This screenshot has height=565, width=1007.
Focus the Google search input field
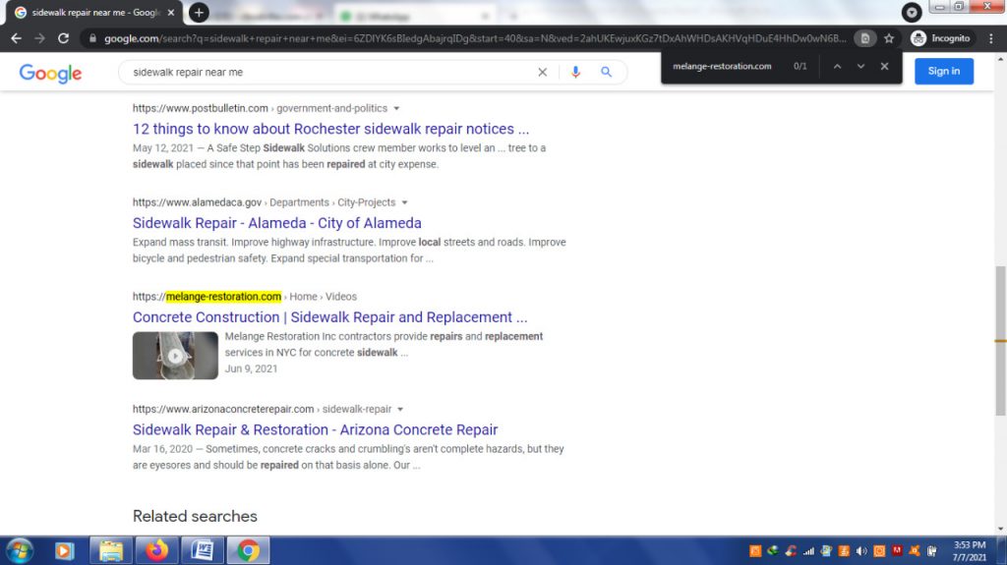(x=330, y=72)
